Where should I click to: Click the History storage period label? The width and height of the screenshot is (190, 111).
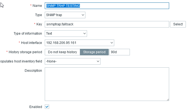[x=25, y=52]
